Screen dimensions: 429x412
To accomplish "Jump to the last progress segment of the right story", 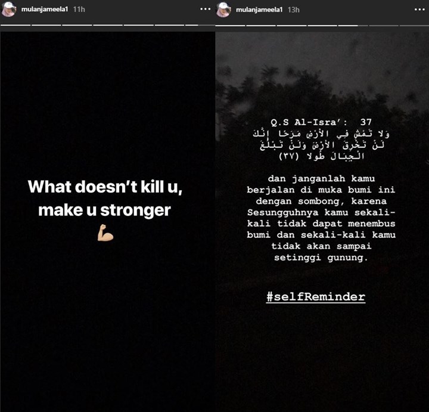I will point(414,26).
